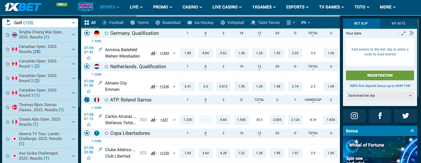This screenshot has width=421, height=163.
Task: Select the Football sport tab
Action: point(113,22)
